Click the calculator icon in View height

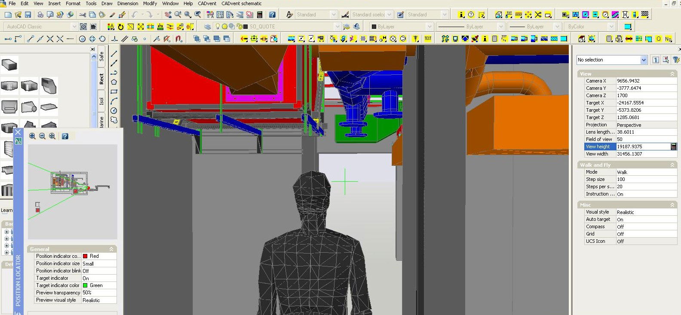[673, 147]
